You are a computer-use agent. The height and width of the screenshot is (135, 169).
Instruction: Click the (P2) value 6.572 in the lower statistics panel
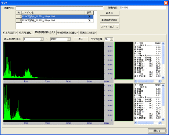159,106
